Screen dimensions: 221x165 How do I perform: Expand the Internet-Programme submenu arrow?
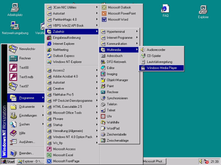click(x=137, y=37)
